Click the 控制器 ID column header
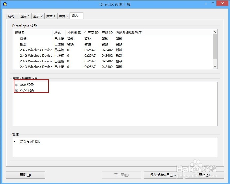 pos(74,32)
